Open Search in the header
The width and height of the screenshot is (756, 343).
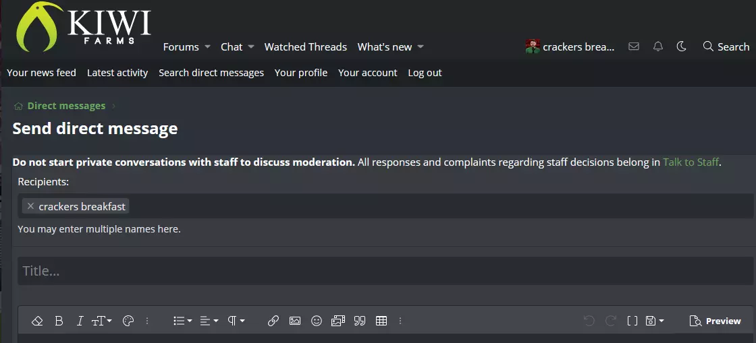[726, 46]
